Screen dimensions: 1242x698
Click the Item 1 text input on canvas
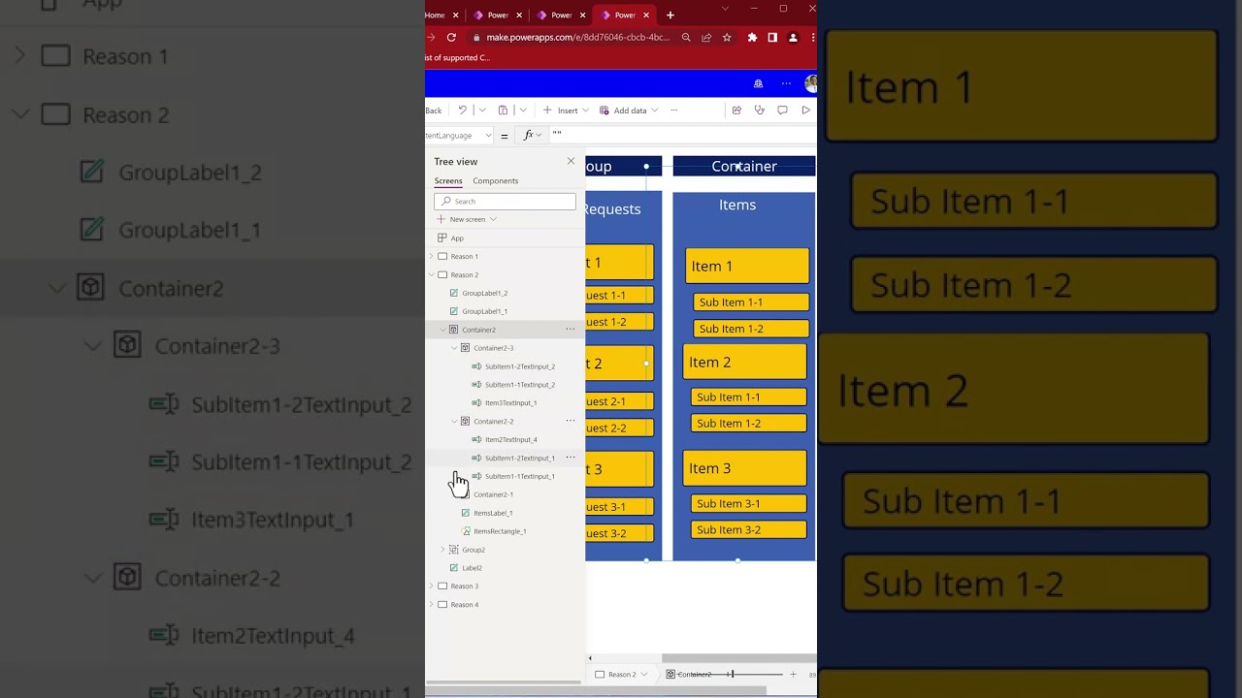(747, 266)
